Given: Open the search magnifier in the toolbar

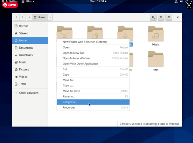Looking at the screenshot, I should (153, 17).
